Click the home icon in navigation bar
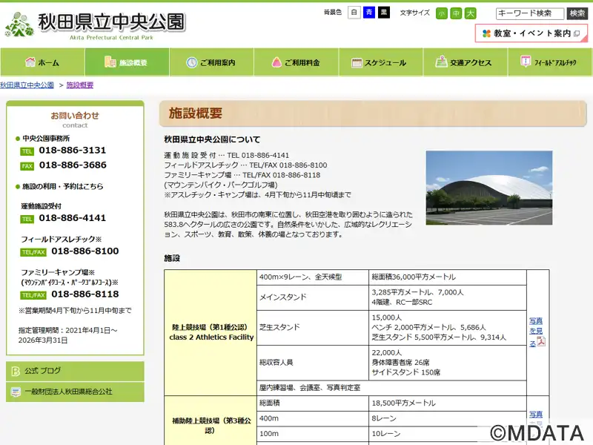The image size is (593, 445). point(30,62)
